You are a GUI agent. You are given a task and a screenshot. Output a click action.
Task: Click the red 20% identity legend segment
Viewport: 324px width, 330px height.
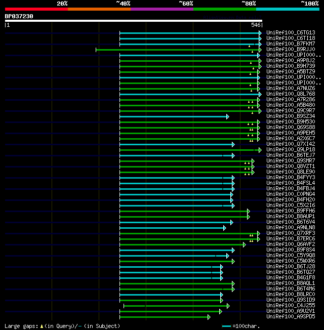pyautogui.click(x=36, y=9)
